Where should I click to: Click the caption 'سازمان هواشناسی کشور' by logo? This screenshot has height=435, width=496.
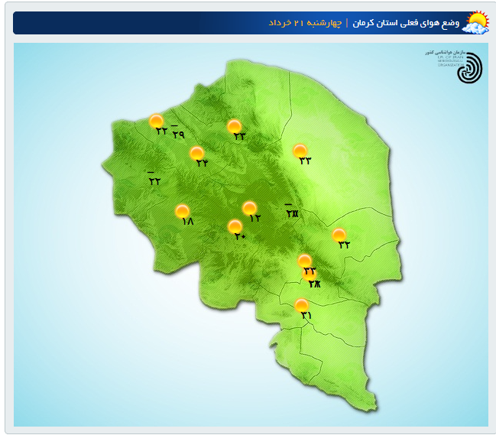pos(446,52)
